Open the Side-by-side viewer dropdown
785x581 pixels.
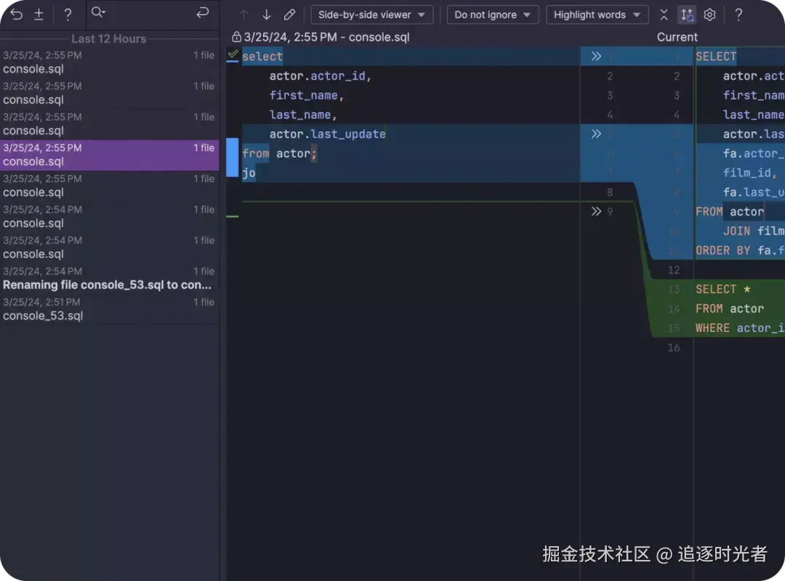coord(371,15)
